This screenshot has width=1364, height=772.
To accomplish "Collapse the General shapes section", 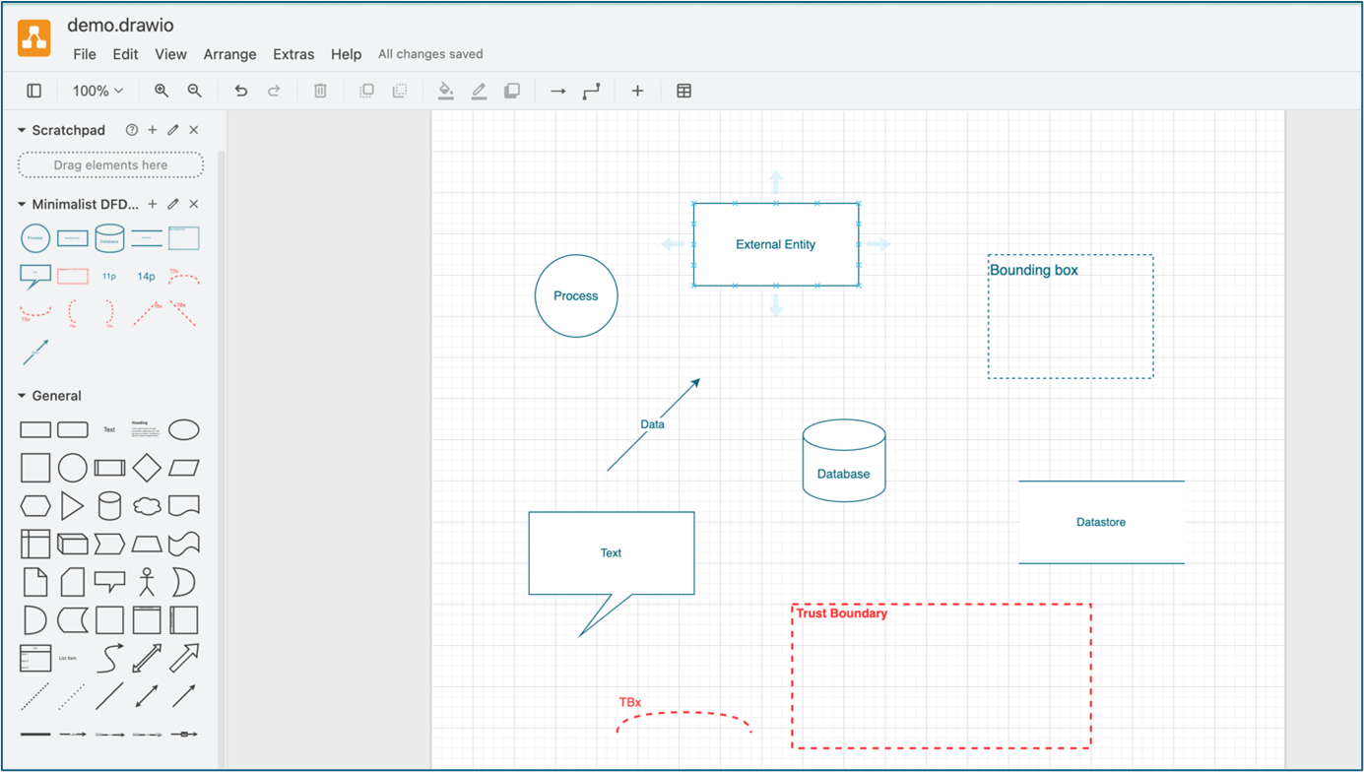I will 22,396.
